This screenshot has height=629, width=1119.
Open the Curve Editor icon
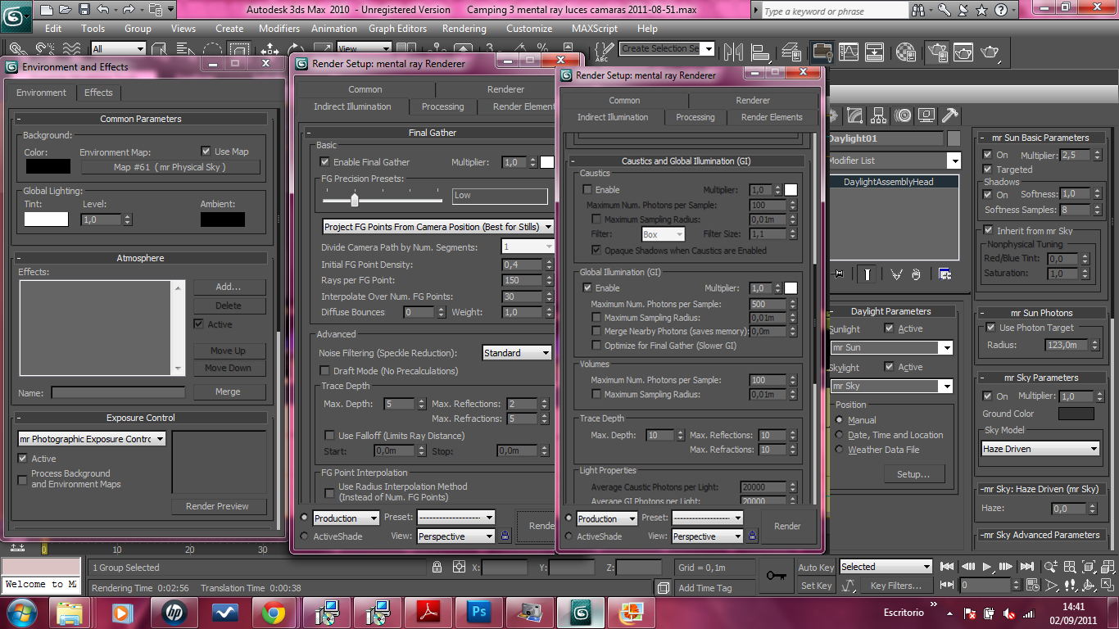(x=849, y=51)
